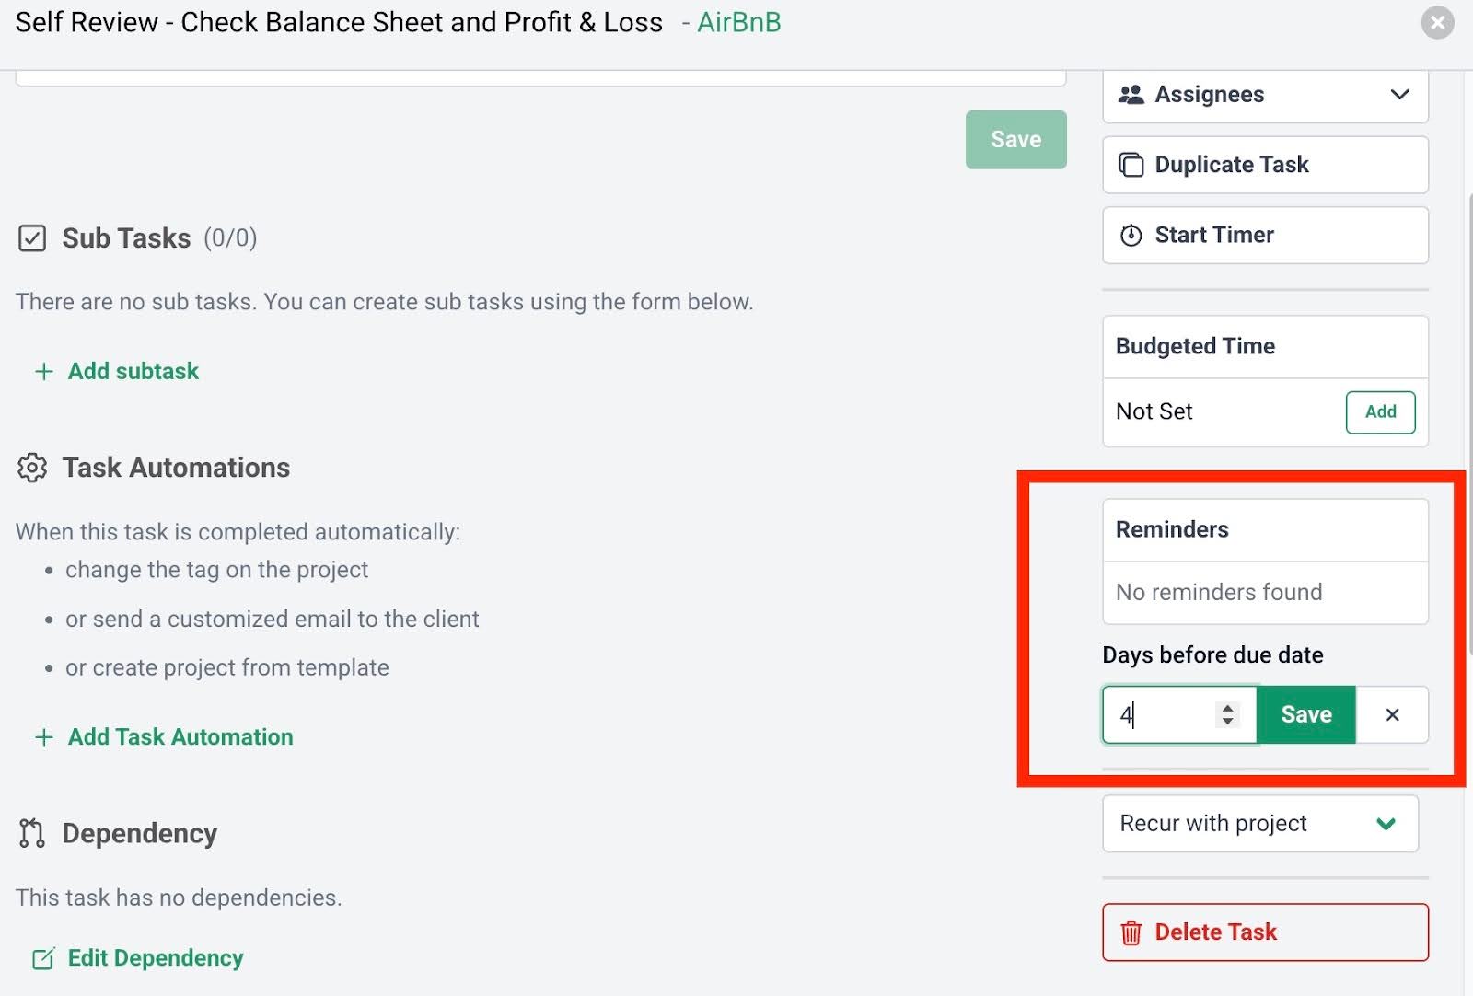Cancel the reminder with the X button
This screenshot has height=996, width=1473.
pyautogui.click(x=1392, y=714)
